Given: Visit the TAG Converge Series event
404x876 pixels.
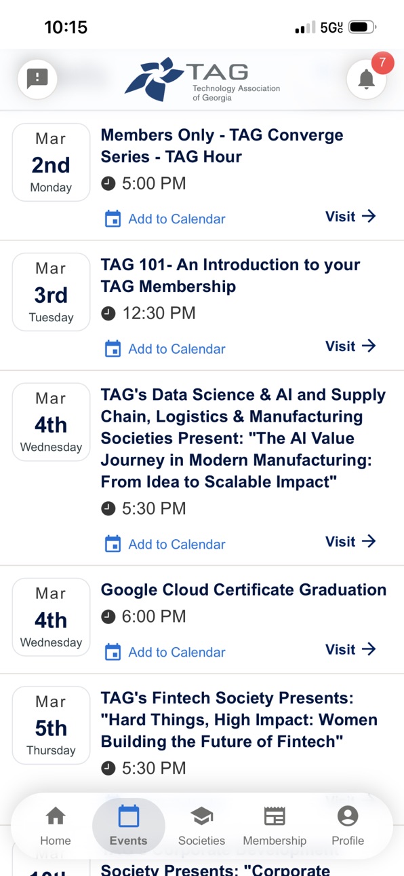Looking at the screenshot, I should pyautogui.click(x=350, y=217).
